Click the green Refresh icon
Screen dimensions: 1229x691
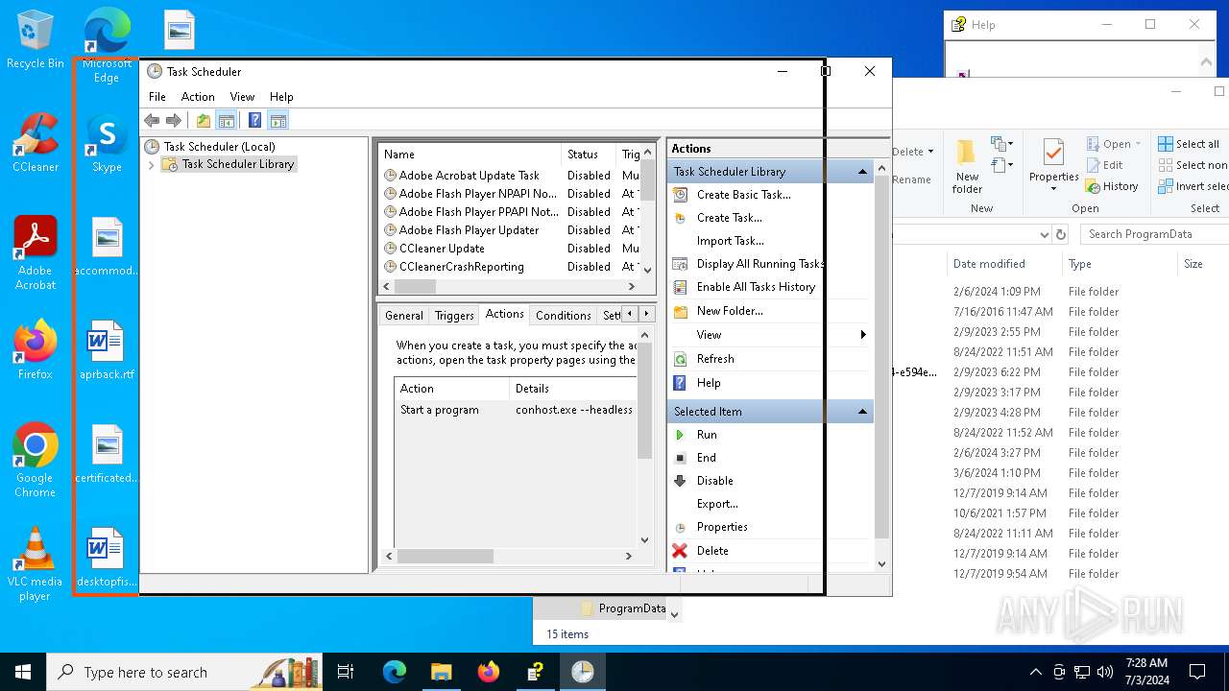(x=680, y=359)
